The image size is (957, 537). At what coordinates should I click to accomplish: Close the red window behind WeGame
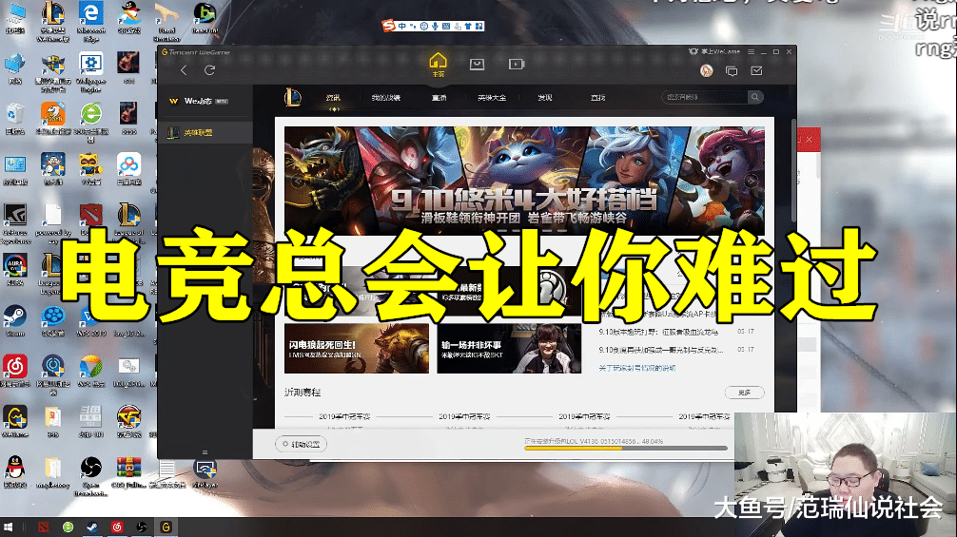[x=810, y=140]
